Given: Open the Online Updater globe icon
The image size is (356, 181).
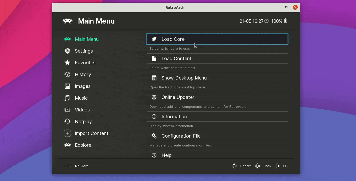Looking at the screenshot, I should tap(154, 97).
